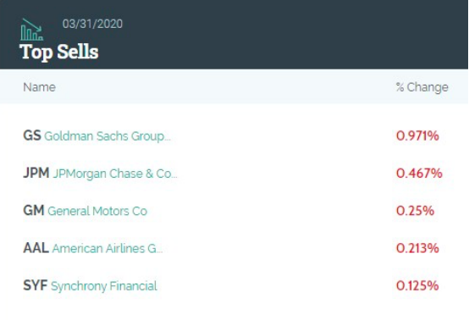Select the AAL ticker symbol
Screen dimensions: 469x320
click(x=36, y=248)
